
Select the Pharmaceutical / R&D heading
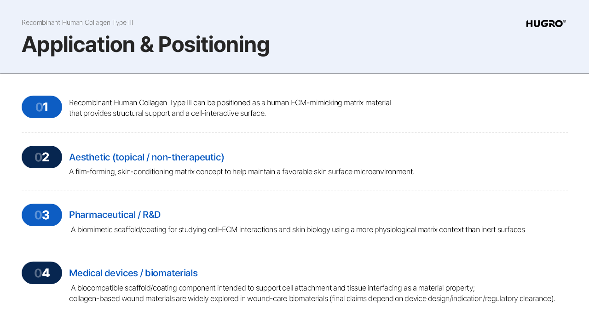tap(115, 215)
